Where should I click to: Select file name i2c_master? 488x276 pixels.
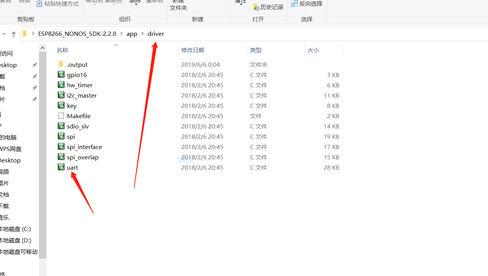coord(82,95)
